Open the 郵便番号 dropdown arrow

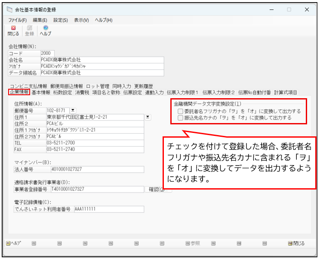coord(73,111)
